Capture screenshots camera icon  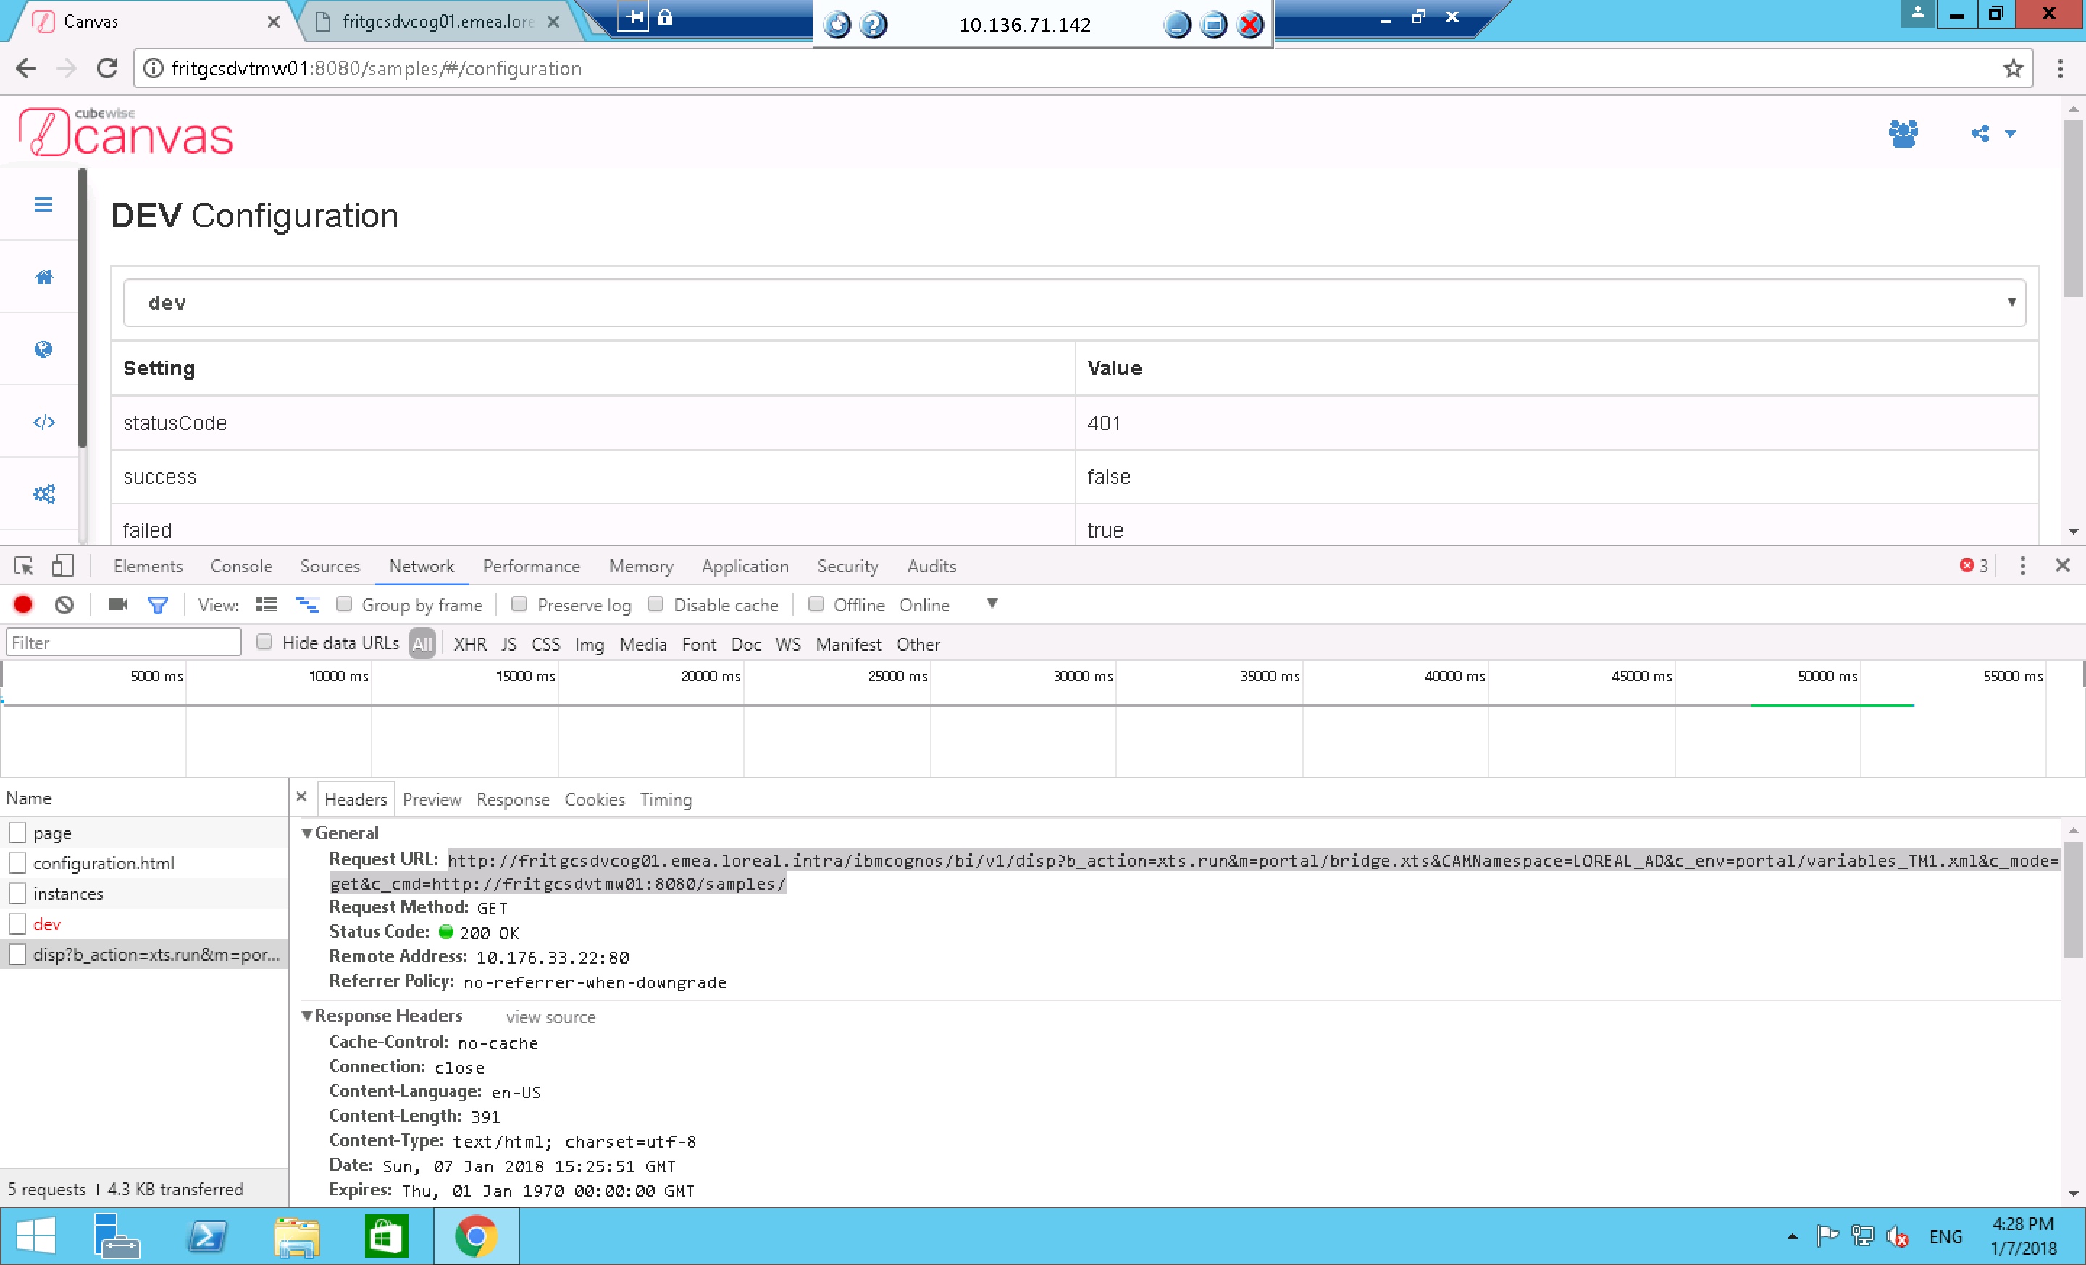(x=117, y=604)
